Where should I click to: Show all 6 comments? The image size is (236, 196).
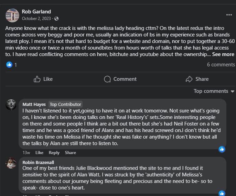pyautogui.click(x=221, y=65)
